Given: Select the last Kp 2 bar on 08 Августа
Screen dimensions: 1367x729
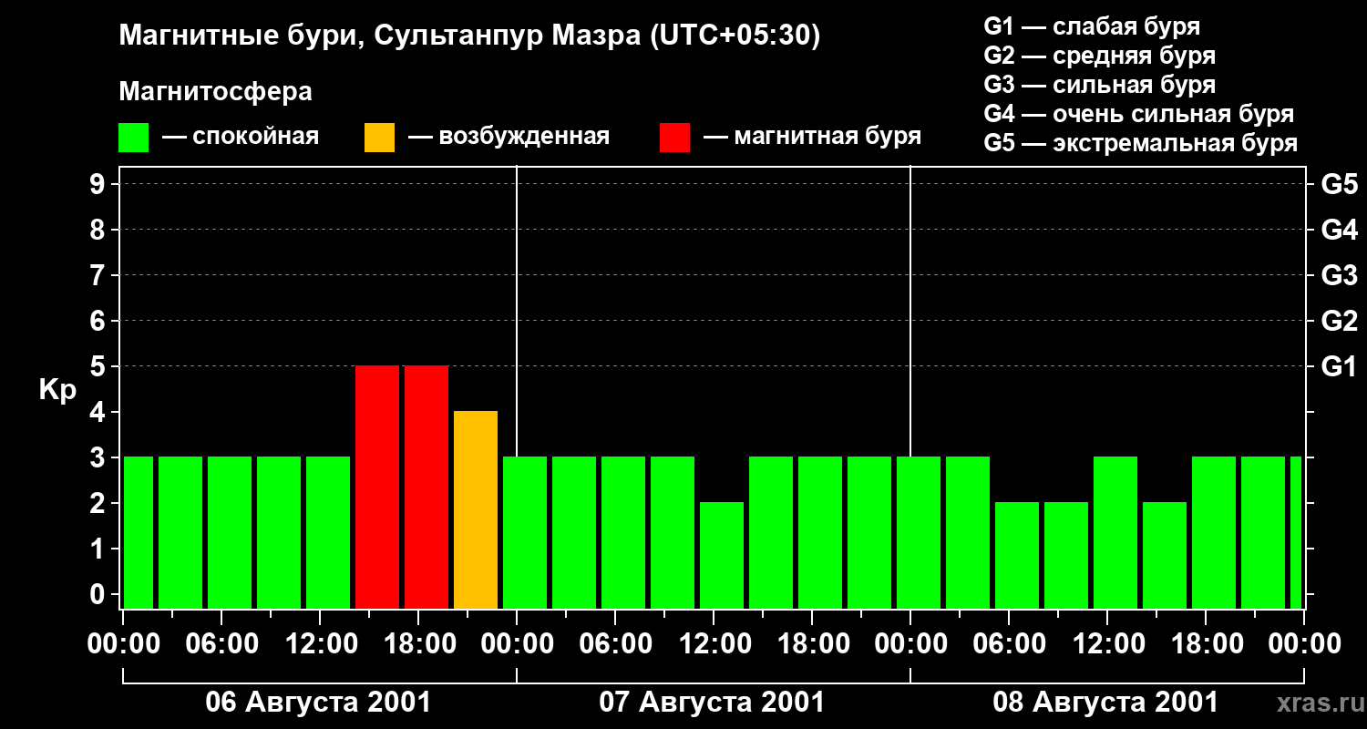Looking at the screenshot, I should 1165,556.
